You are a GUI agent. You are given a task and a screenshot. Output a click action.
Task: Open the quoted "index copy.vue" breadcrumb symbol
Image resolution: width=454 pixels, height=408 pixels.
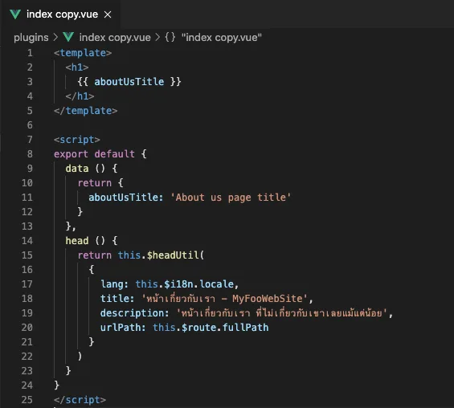[x=222, y=37]
